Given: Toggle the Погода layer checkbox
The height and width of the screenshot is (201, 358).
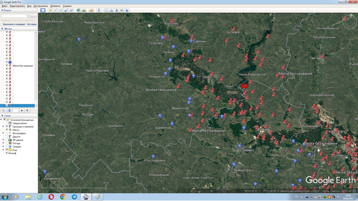Looking at the screenshot, I should click(7, 143).
